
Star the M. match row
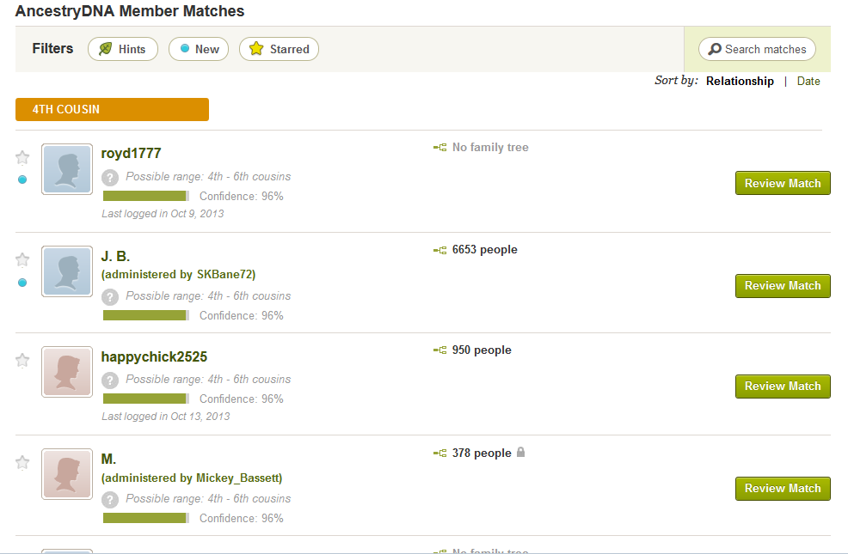[x=22, y=462]
